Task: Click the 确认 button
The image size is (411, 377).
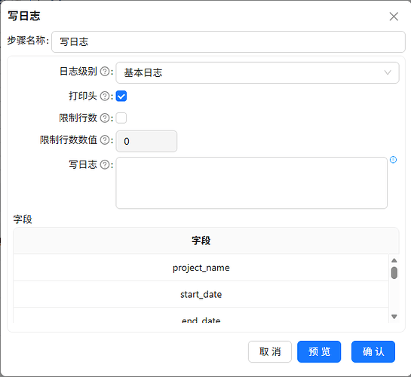Action: (373, 351)
